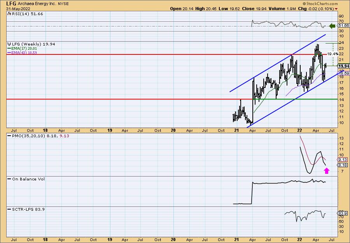Click the RSI(14) 51.66 legend label
The height and width of the screenshot is (243, 350).
(28, 14)
